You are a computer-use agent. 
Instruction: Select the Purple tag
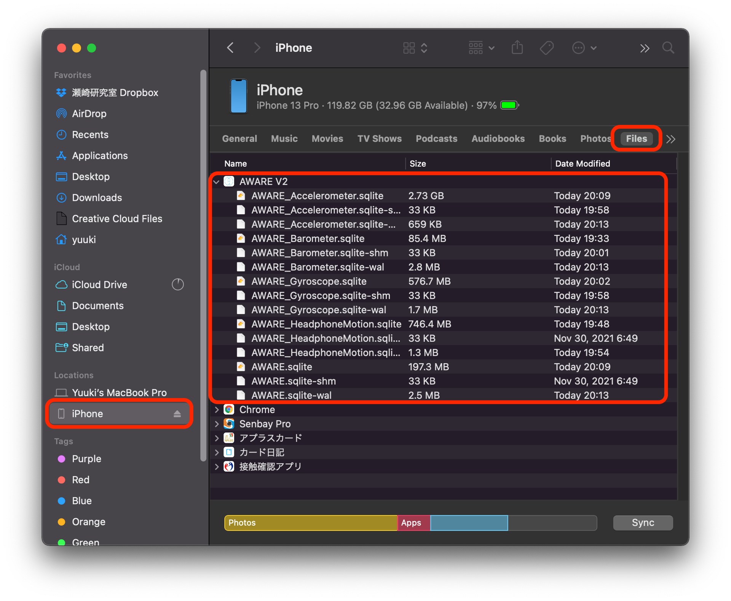pos(86,459)
